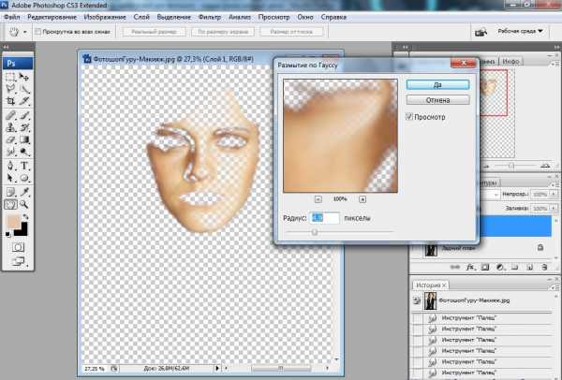The width and height of the screenshot is (562, 380).
Task: Collapse the toolbox with double arrow
Action: tap(6, 47)
